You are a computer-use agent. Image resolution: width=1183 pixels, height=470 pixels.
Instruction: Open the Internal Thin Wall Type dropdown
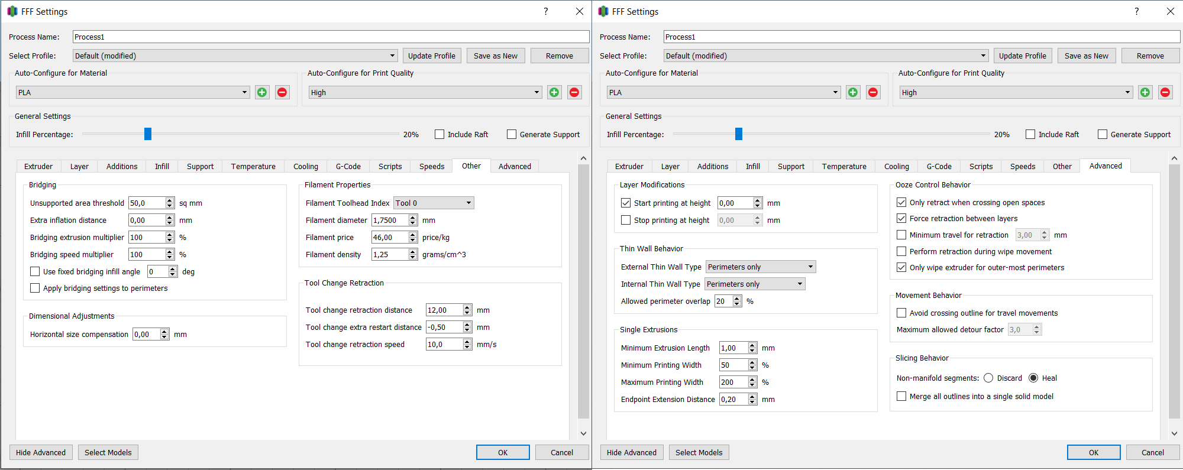click(x=755, y=284)
